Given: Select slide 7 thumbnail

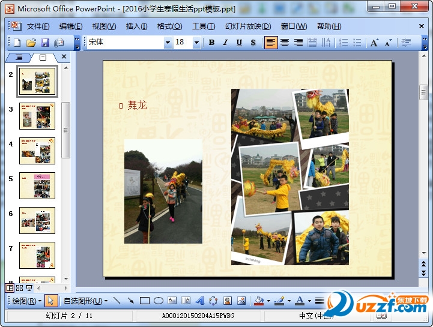Looking at the screenshot, I should (37, 255).
